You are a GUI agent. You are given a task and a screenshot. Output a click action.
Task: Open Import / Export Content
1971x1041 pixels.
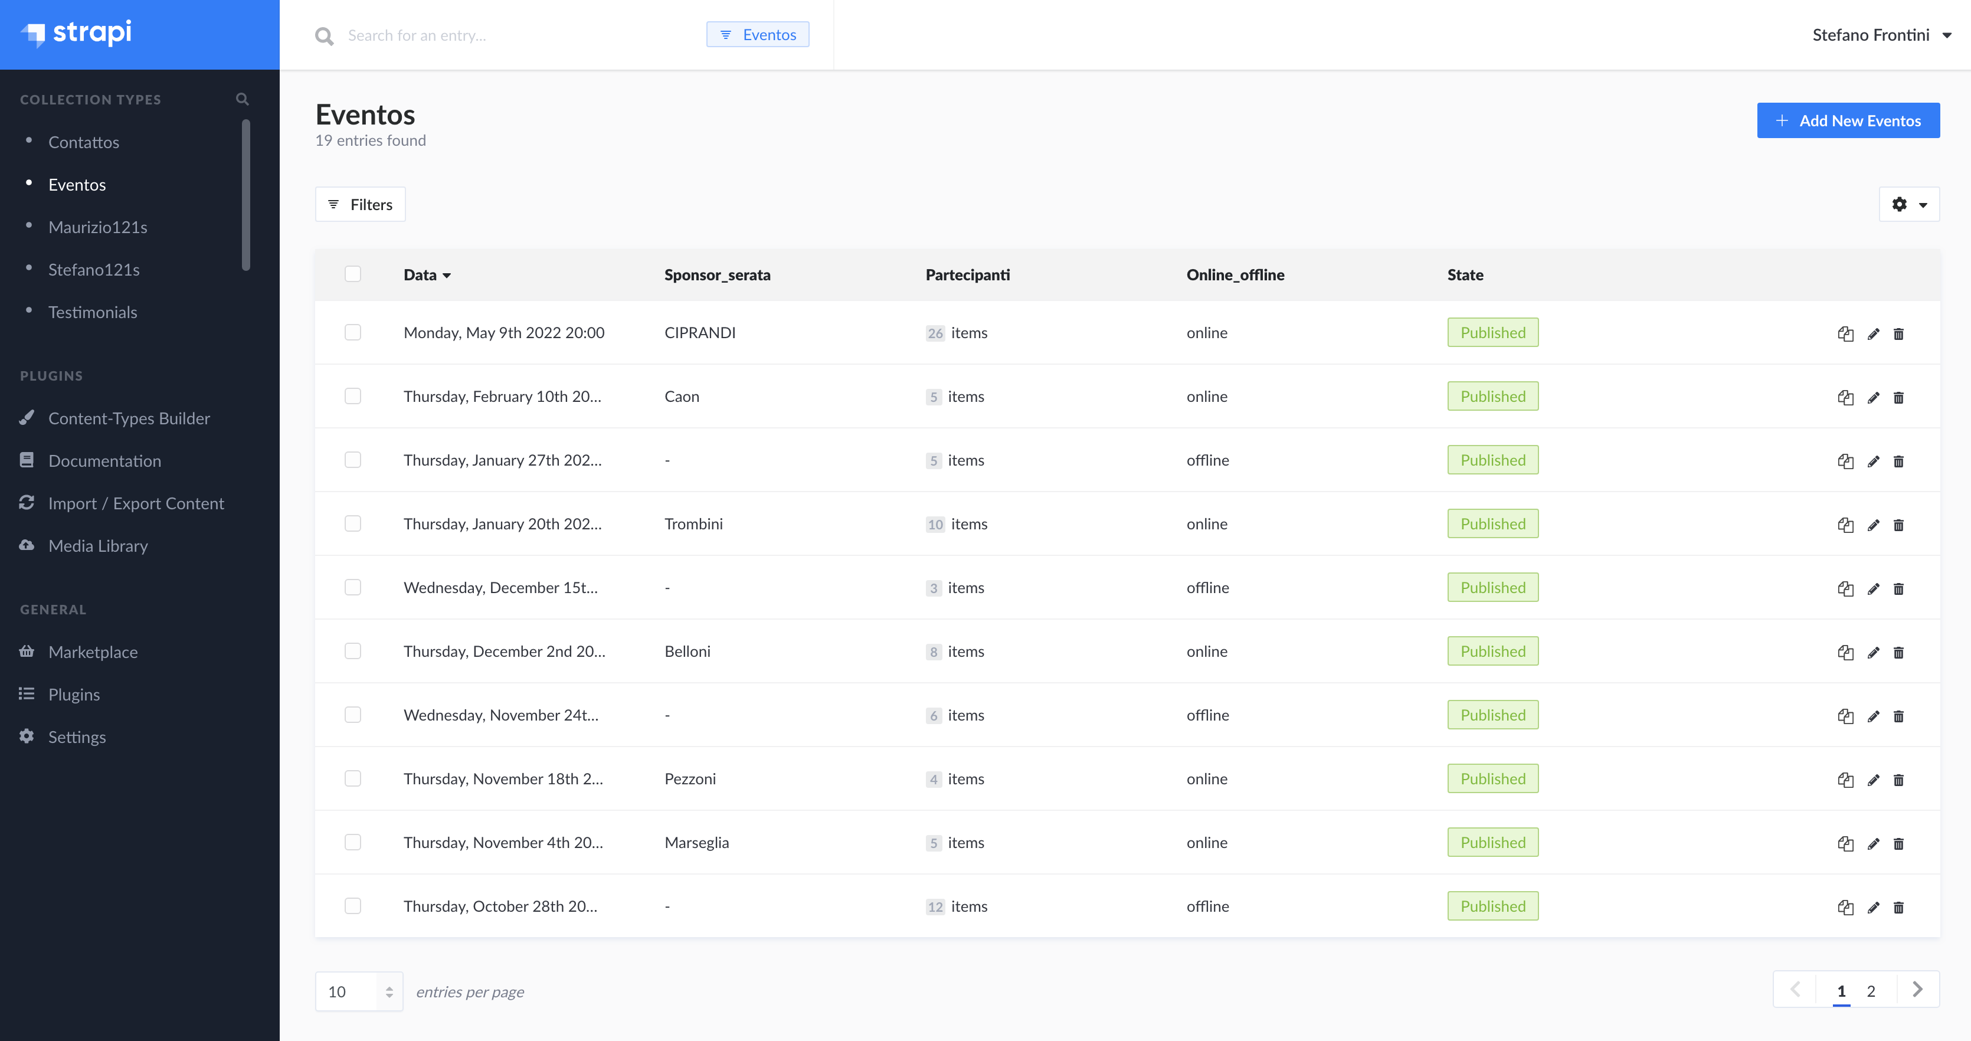(x=136, y=503)
